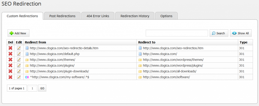Go to the Options tab
Screen dimensions: 259x106
point(166,16)
